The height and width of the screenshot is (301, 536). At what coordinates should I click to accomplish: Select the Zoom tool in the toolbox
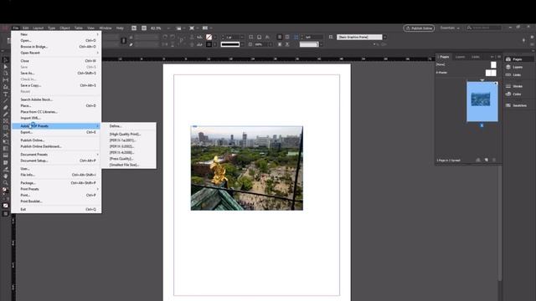6,183
